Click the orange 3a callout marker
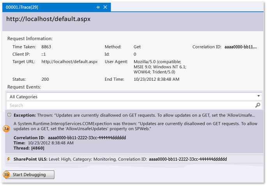Image resolution: width=267 pixels, height=186 pixels. [x=6, y=129]
